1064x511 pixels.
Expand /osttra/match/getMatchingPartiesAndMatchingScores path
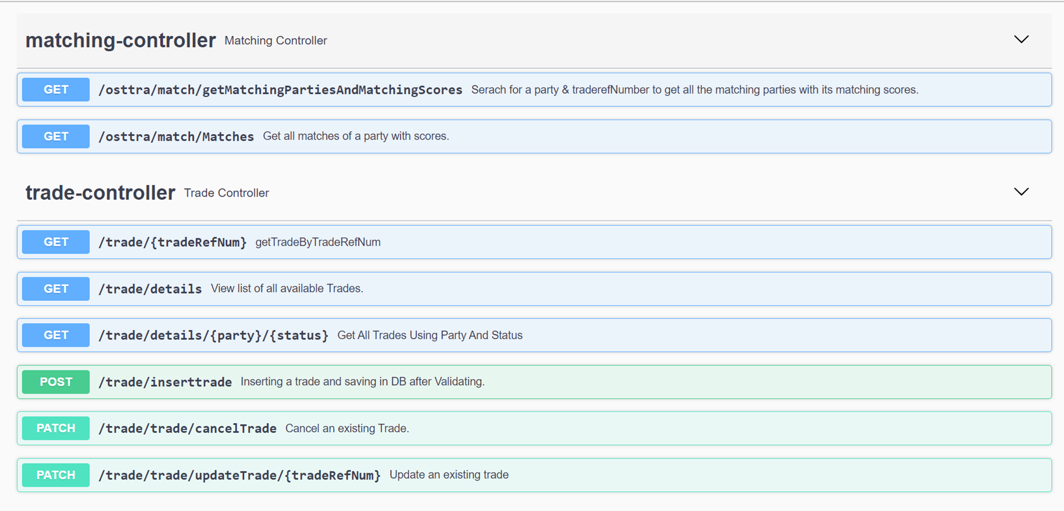click(280, 90)
